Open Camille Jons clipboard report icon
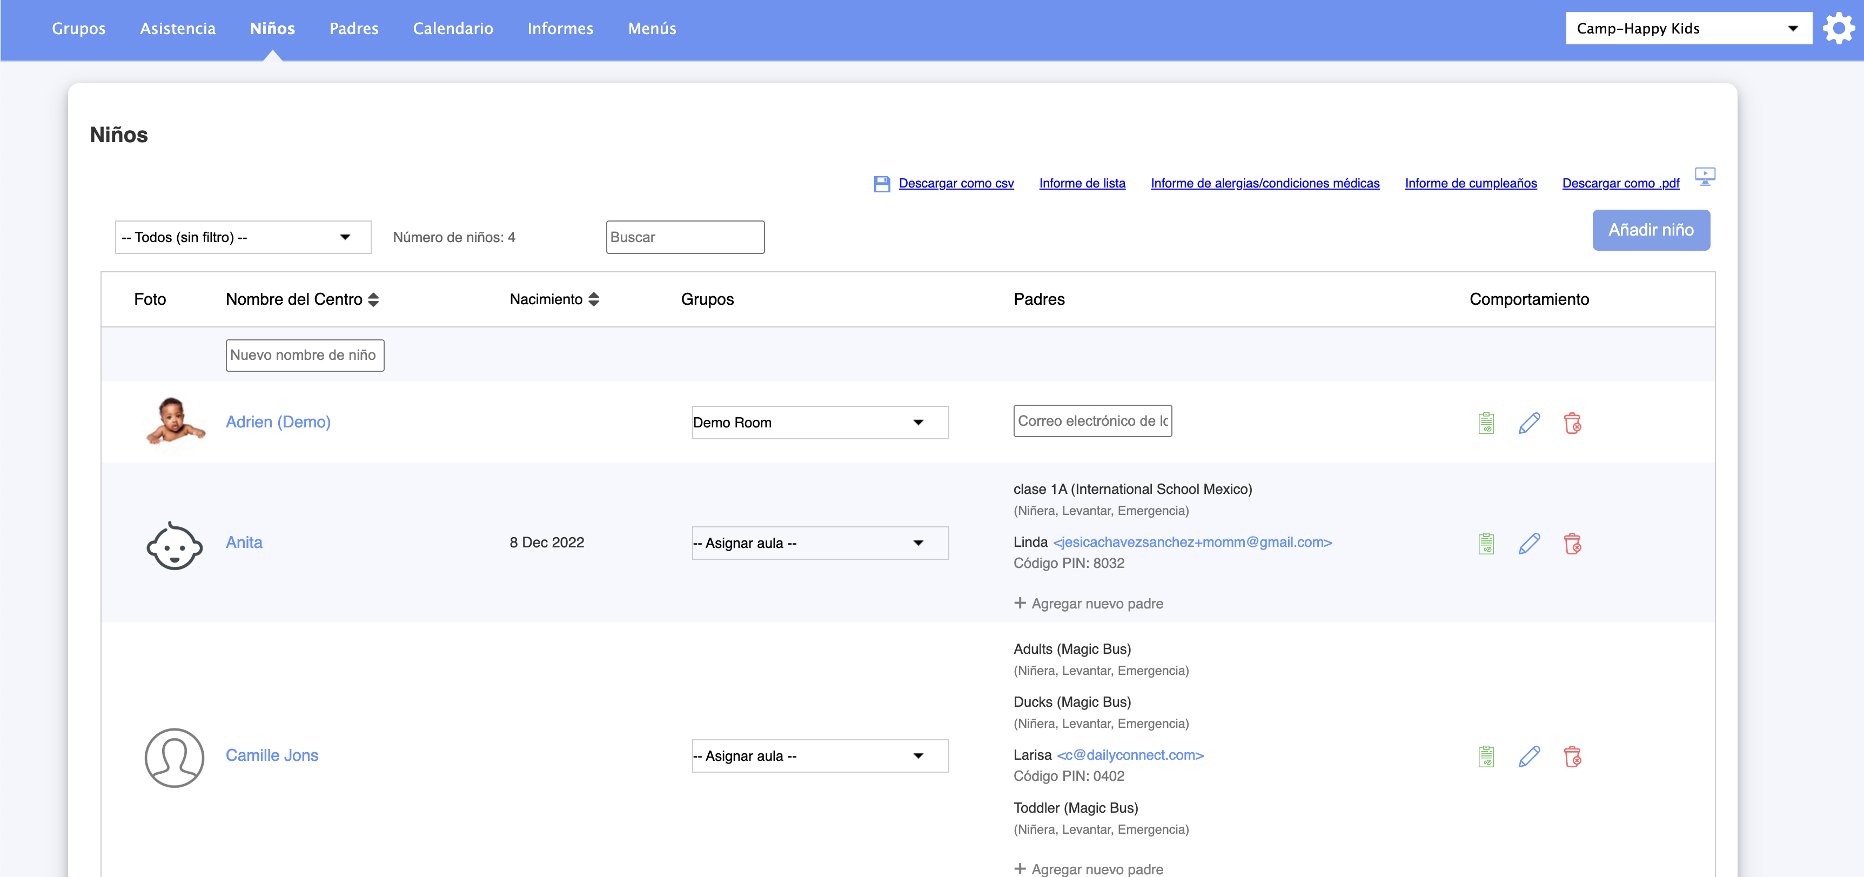This screenshot has width=1864, height=877. pyautogui.click(x=1486, y=756)
